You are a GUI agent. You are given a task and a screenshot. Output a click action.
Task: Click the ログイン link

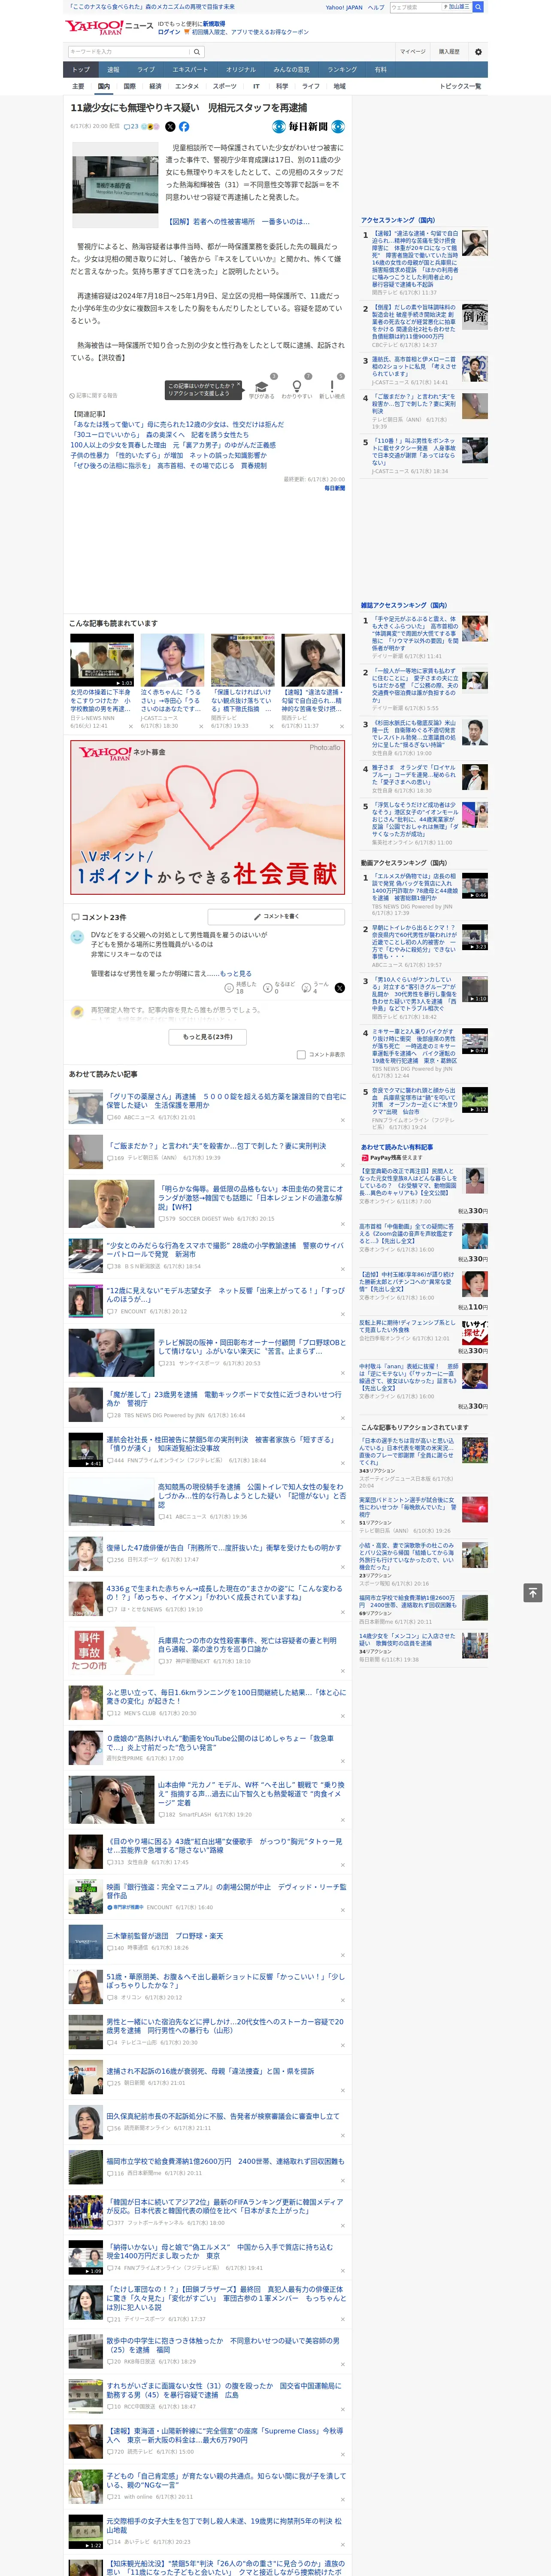[169, 32]
